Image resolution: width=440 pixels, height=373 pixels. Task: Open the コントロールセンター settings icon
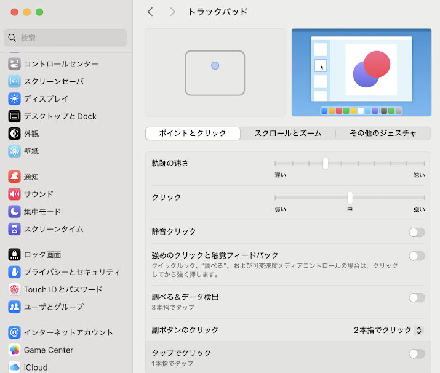tap(15, 64)
